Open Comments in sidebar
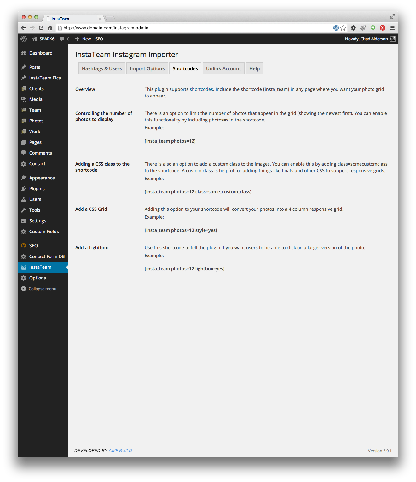416x482 pixels. [43, 153]
